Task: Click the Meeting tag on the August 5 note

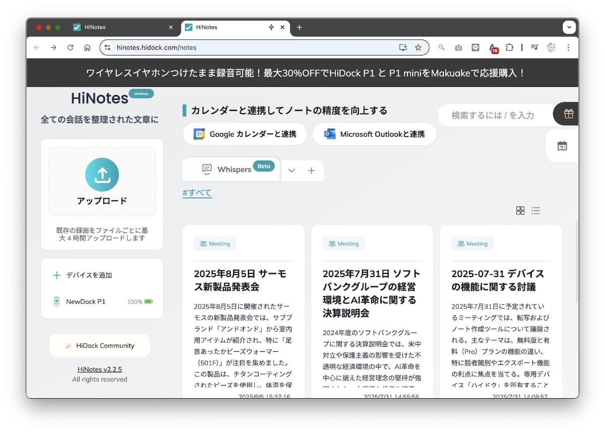Action: (x=215, y=244)
